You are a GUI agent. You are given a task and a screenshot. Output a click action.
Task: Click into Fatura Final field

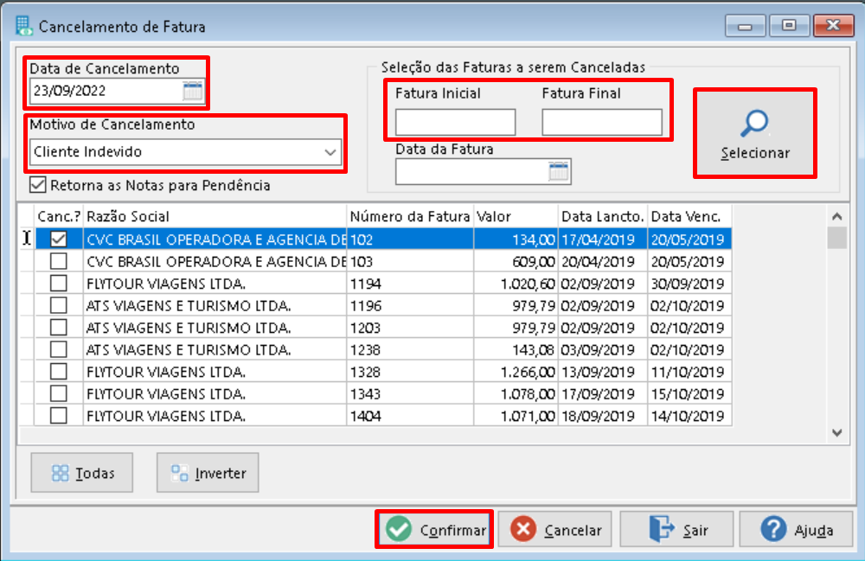tap(602, 123)
